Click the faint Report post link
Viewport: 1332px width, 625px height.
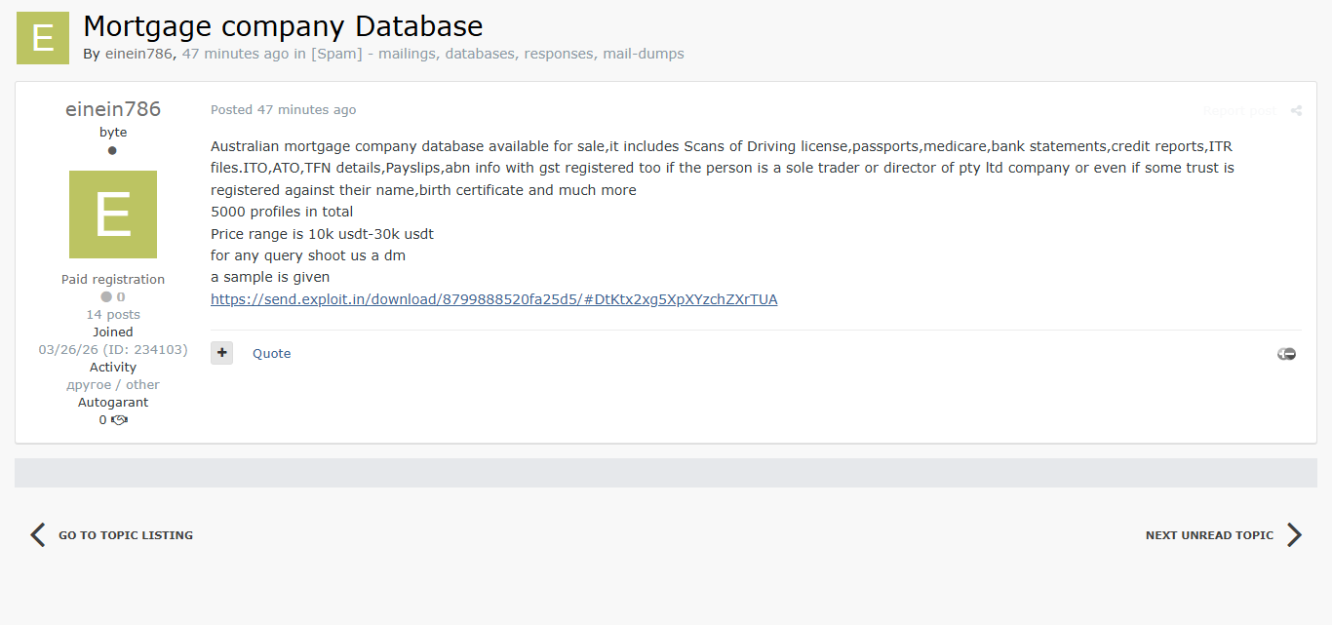coord(1238,111)
